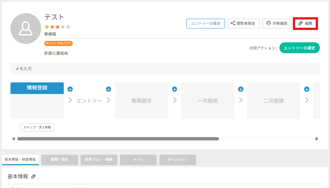Image resolution: width=330 pixels, height=188 pixels.
Task: Set rating with the fifth star
Action: tap(68, 27)
